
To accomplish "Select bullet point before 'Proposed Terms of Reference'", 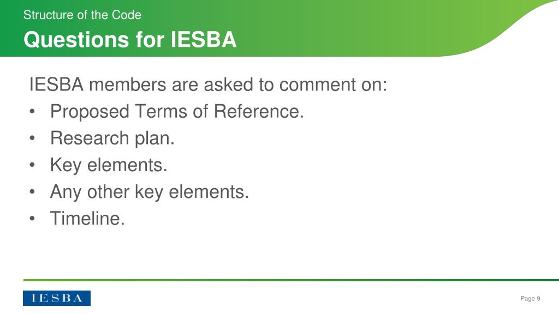I will pyautogui.click(x=32, y=111).
